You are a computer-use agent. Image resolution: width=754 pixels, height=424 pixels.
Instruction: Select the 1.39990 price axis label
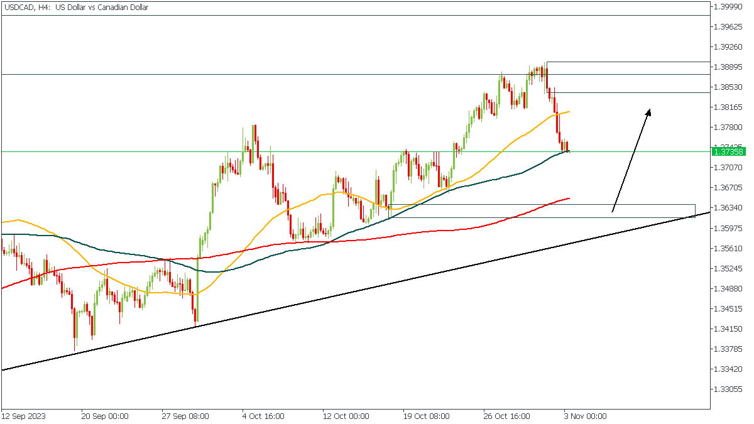729,6
